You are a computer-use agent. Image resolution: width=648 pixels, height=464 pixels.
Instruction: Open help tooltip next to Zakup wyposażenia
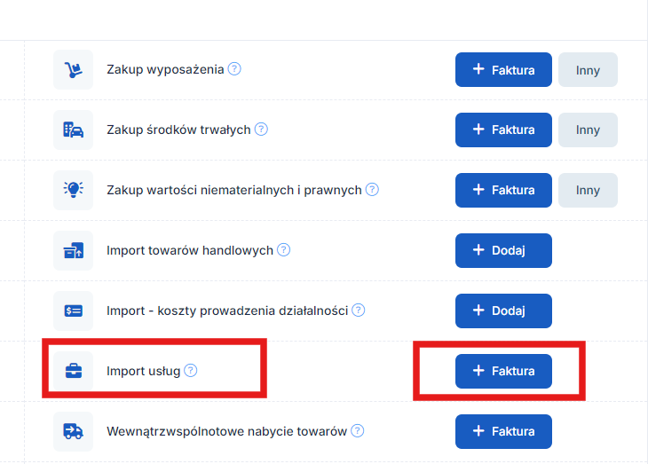[234, 68]
